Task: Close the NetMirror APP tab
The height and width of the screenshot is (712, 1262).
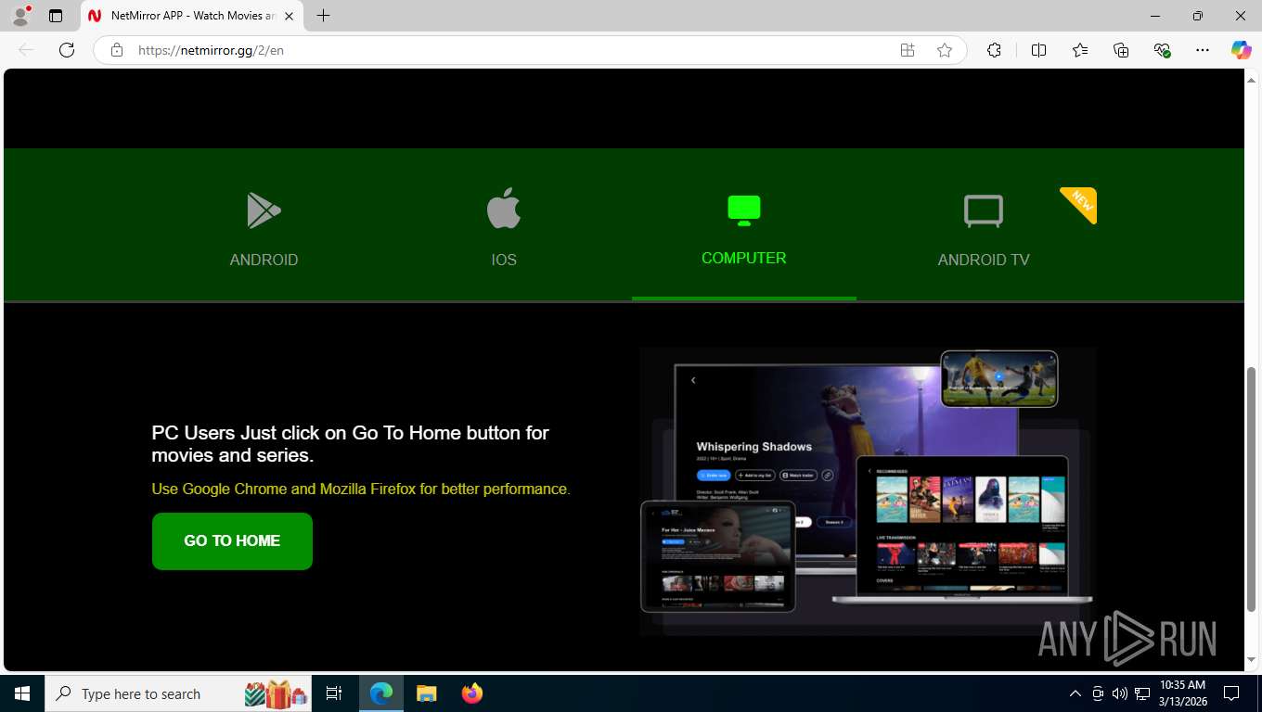Action: pos(290,16)
